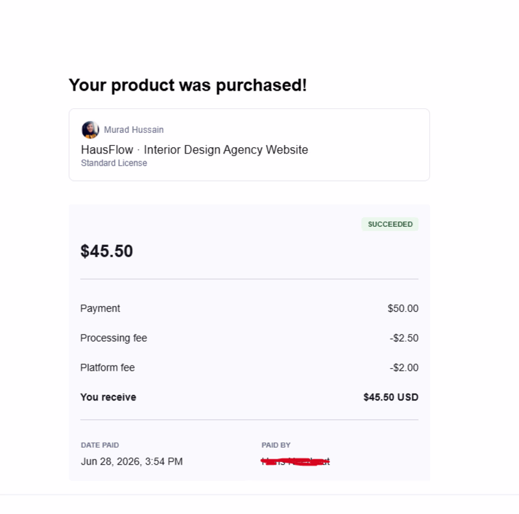The height and width of the screenshot is (514, 519).
Task: Click the redacted buyer name
Action: click(295, 461)
